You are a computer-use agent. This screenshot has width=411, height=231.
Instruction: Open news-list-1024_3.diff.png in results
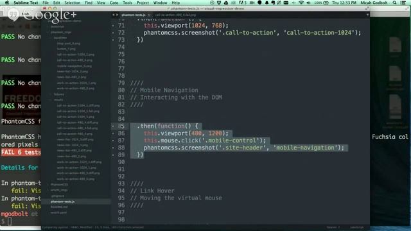click(x=75, y=139)
